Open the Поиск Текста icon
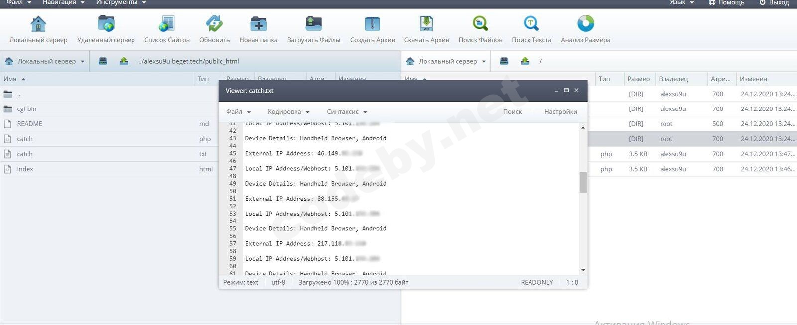 click(x=531, y=24)
